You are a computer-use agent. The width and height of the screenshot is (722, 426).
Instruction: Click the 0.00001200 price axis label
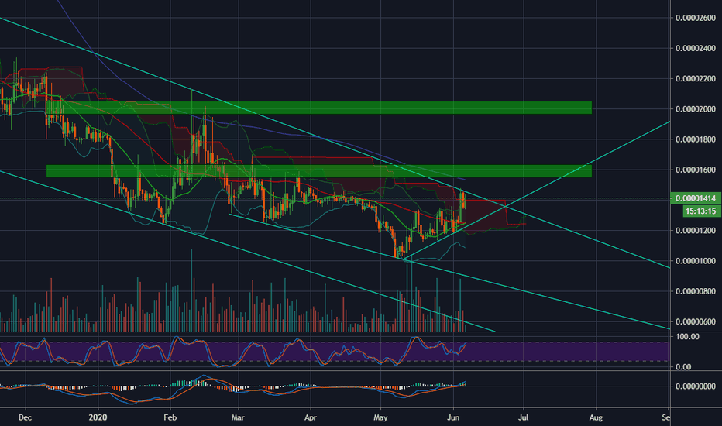pos(696,231)
